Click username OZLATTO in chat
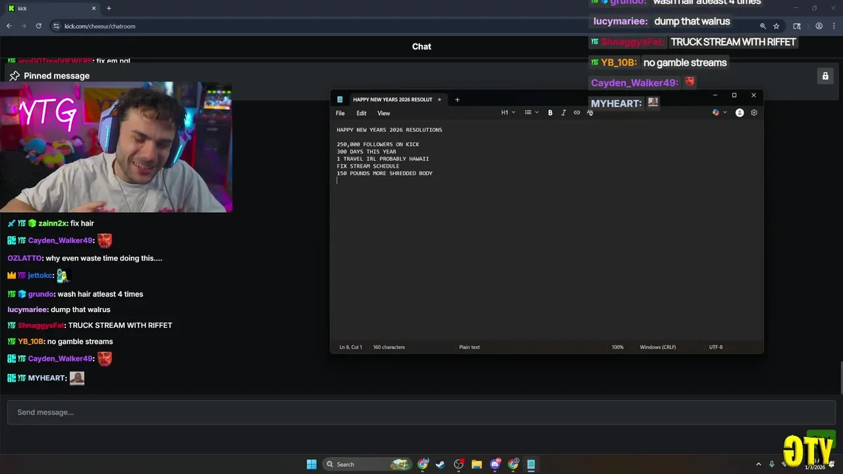This screenshot has width=843, height=474. pyautogui.click(x=24, y=258)
